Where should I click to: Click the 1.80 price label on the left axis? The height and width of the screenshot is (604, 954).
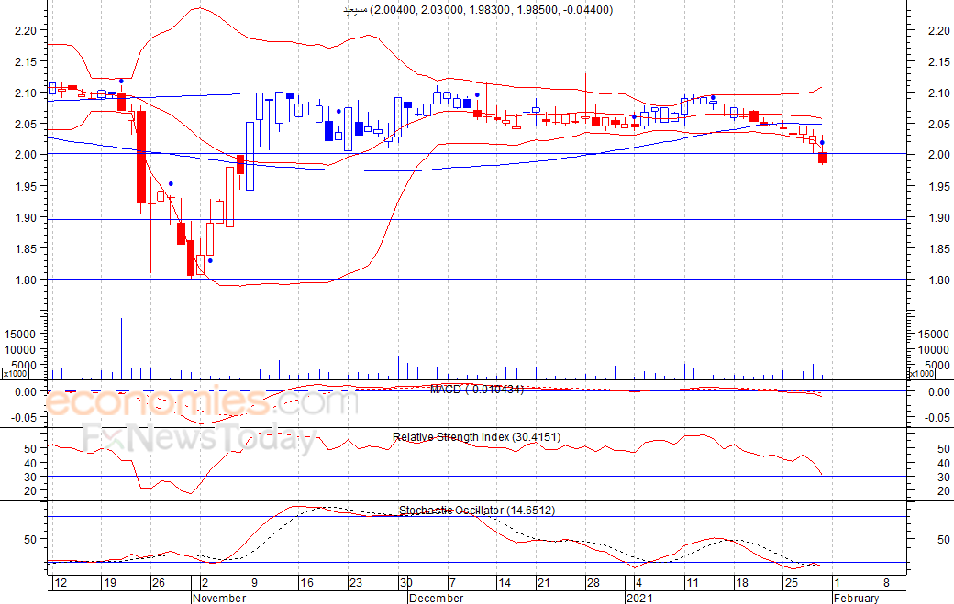point(26,280)
